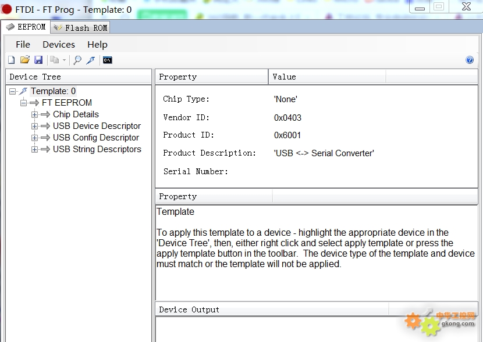483x342 pixels.
Task: Click the Copy toolbar icon
Action: 55,60
